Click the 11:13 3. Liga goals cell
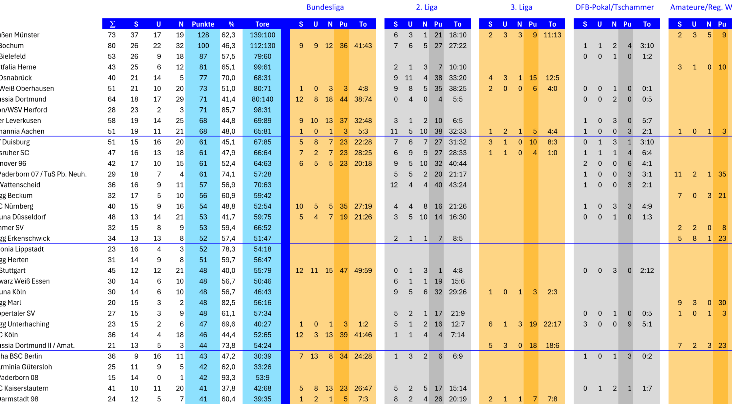Viewport: 732px width, 404px height. click(x=552, y=35)
